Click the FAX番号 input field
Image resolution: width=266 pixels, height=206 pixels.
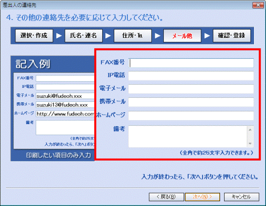pyautogui.click(x=191, y=63)
